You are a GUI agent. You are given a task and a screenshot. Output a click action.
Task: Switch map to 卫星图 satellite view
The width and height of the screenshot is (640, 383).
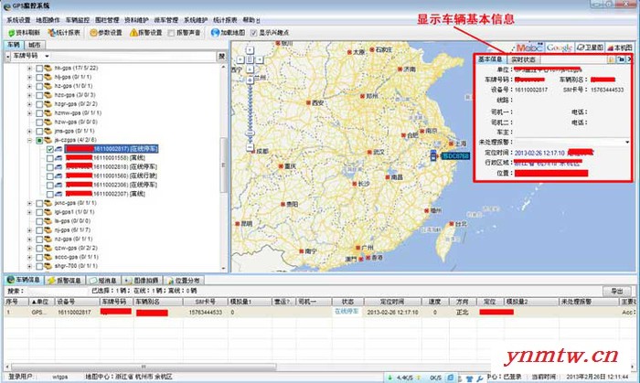coord(590,48)
